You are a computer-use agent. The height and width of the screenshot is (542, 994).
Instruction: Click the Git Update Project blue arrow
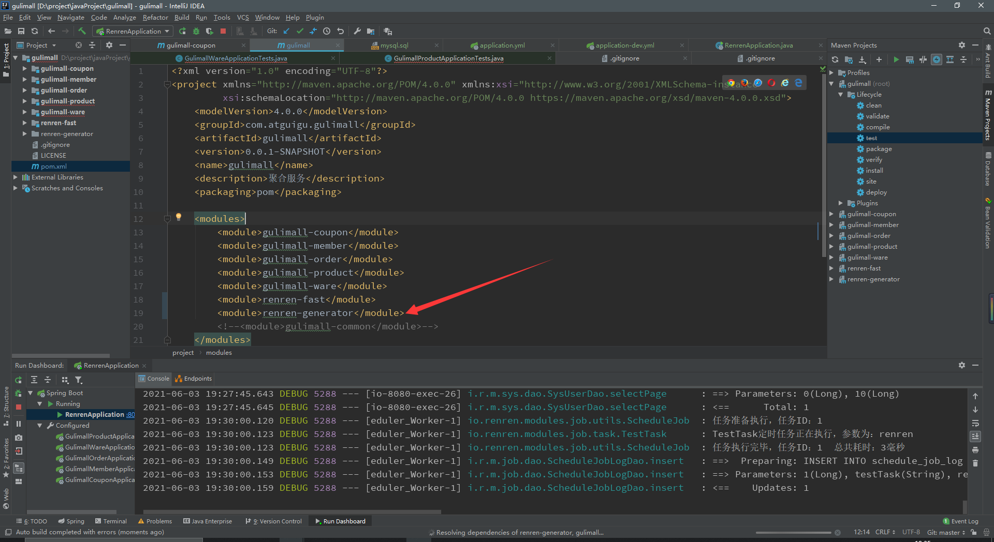(x=286, y=31)
